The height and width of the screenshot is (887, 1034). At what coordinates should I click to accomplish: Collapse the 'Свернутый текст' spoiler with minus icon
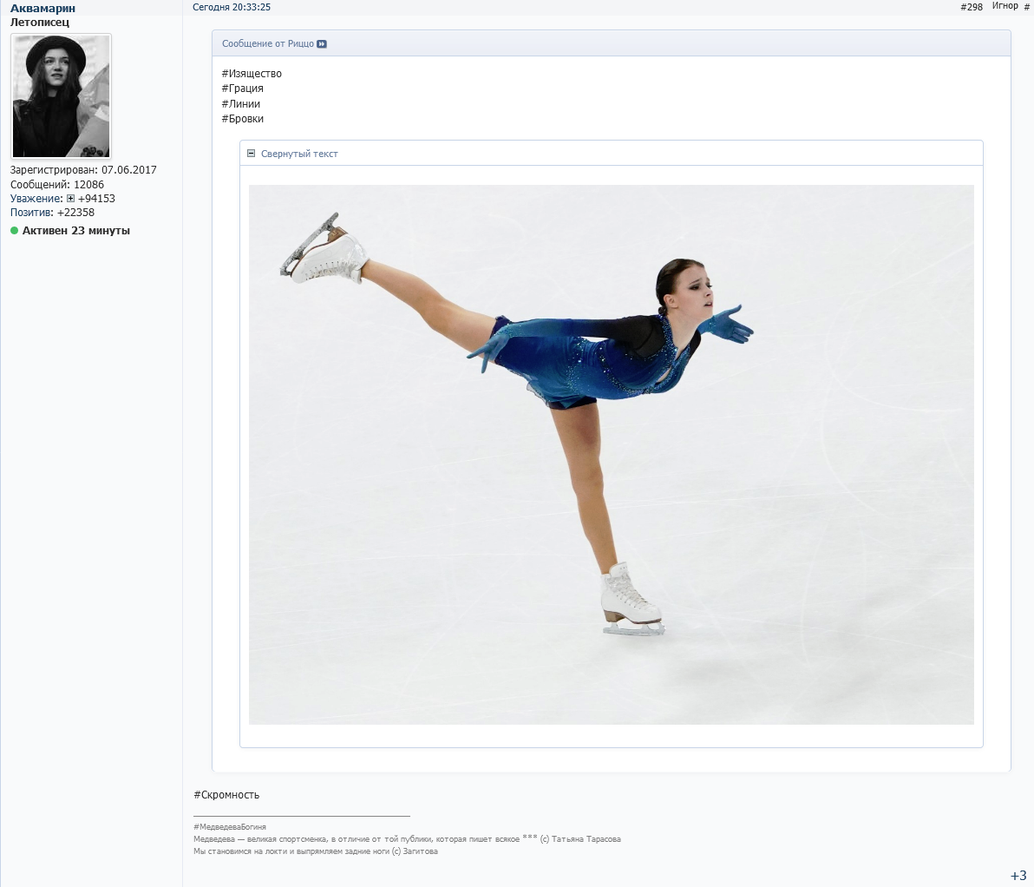252,154
